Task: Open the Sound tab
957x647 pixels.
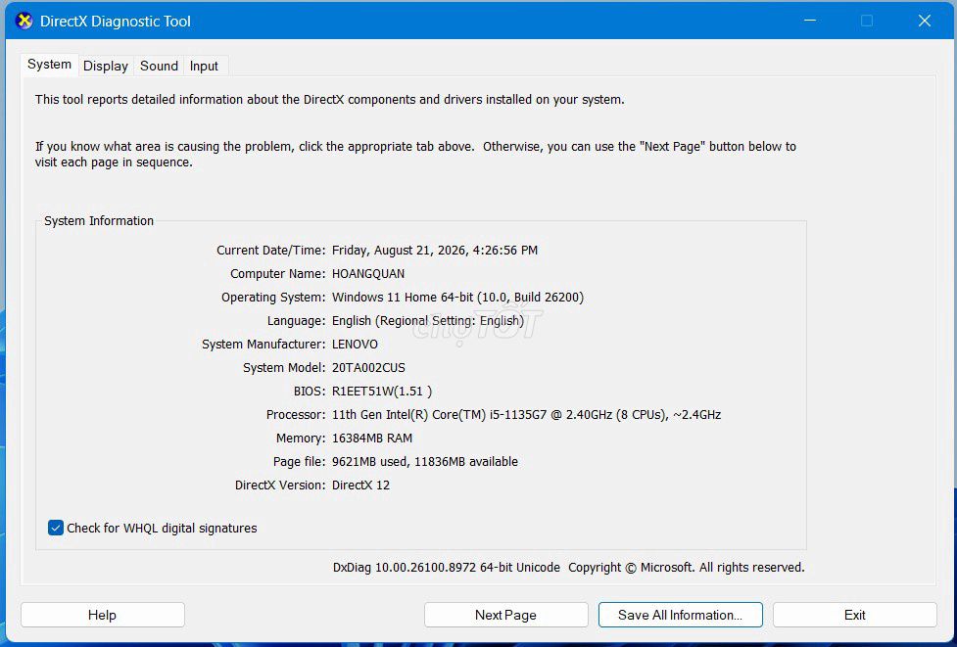Action: pyautogui.click(x=159, y=66)
